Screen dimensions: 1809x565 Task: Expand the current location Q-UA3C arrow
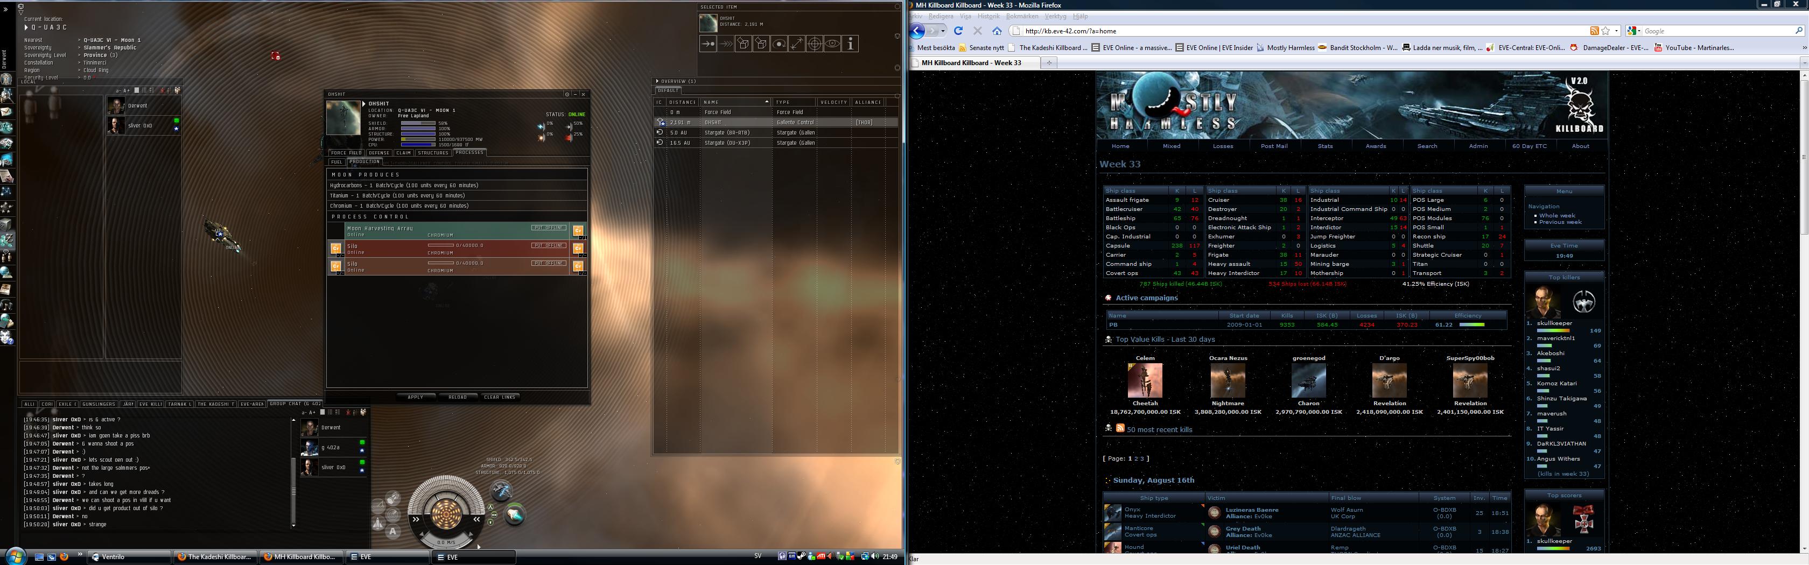coord(27,27)
